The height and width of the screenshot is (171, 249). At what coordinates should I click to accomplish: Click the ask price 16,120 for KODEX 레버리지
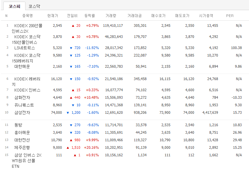tap(189, 79)
